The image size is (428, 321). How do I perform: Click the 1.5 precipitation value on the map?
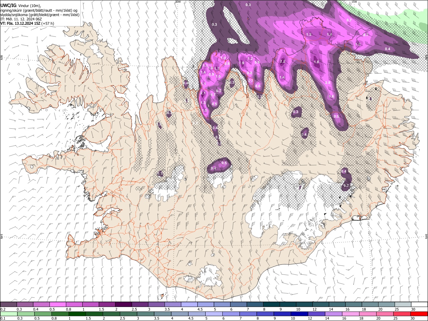click(205, 110)
